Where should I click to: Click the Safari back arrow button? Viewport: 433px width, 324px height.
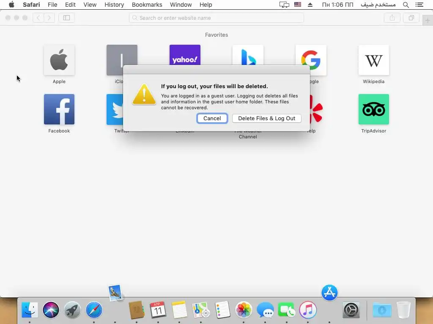[38, 18]
